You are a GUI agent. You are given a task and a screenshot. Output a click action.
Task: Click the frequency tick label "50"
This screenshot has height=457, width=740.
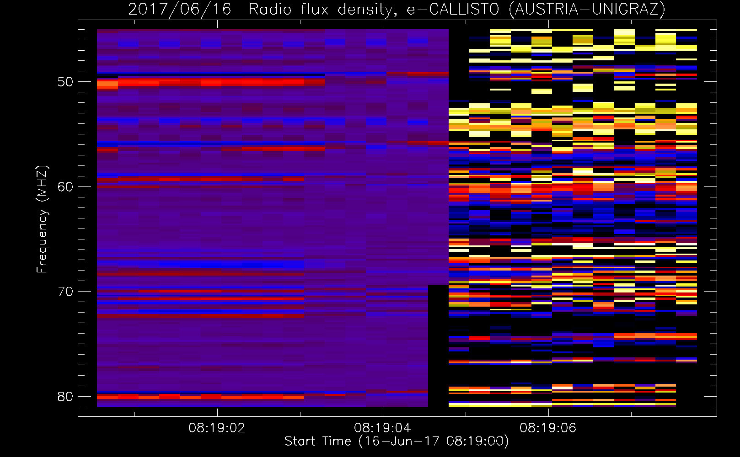[x=65, y=82]
